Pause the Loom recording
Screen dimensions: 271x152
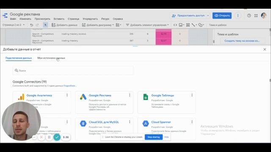(49, 137)
